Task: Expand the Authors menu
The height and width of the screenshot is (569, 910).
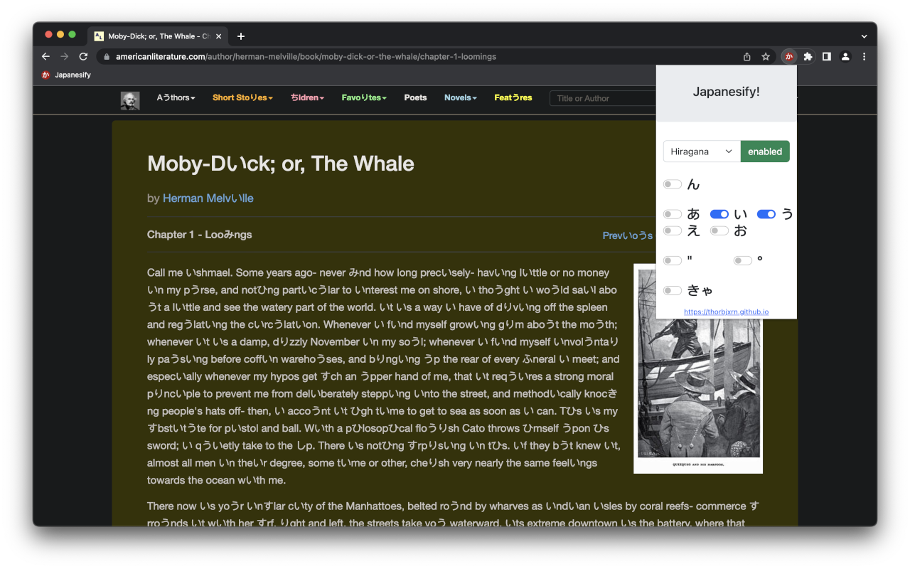Action: point(176,98)
